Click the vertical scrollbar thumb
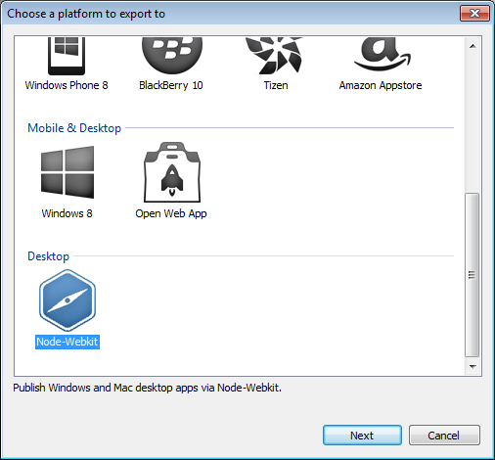 (x=472, y=275)
